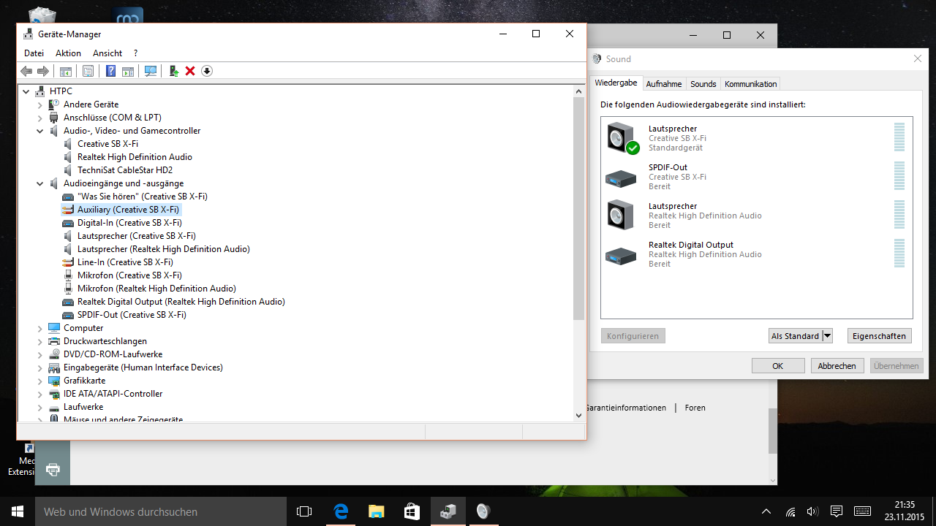Select Mikrofon (Realtek High Definition Audio)
936x526 pixels.
[x=156, y=289]
